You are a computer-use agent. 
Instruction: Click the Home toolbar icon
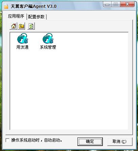[x=14, y=26]
